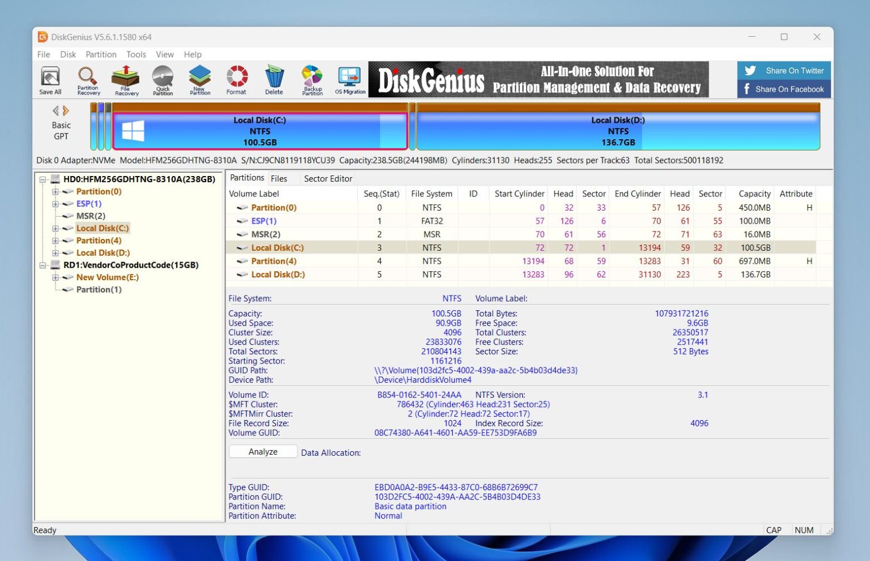Image resolution: width=870 pixels, height=561 pixels.
Task: Expand the New Volume(E:) node
Action: point(55,277)
